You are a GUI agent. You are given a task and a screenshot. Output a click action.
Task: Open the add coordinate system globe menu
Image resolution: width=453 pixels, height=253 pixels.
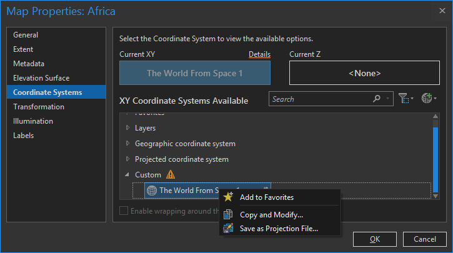[427, 99]
